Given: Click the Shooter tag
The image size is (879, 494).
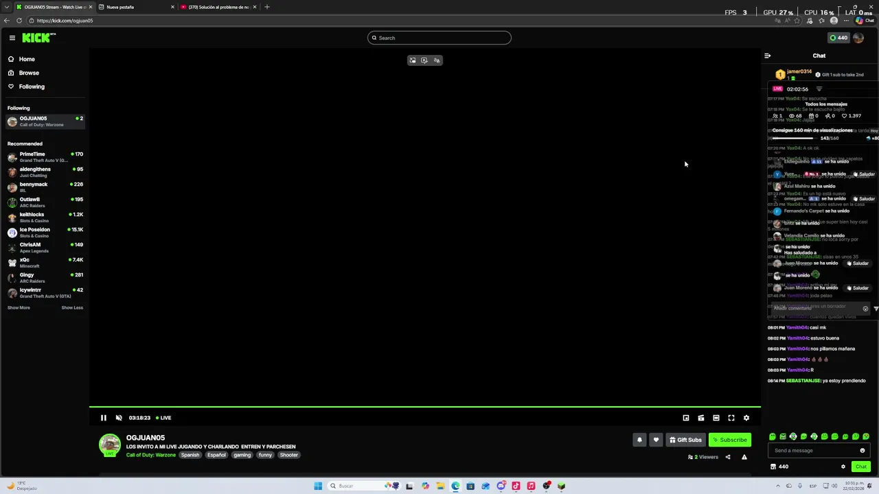Looking at the screenshot, I should [289, 455].
